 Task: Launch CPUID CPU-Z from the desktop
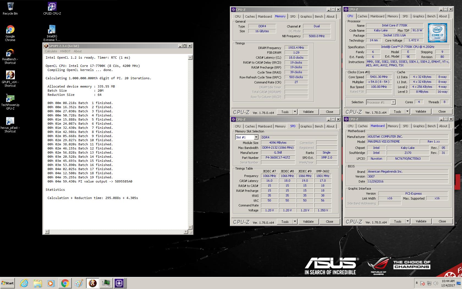[x=52, y=8]
